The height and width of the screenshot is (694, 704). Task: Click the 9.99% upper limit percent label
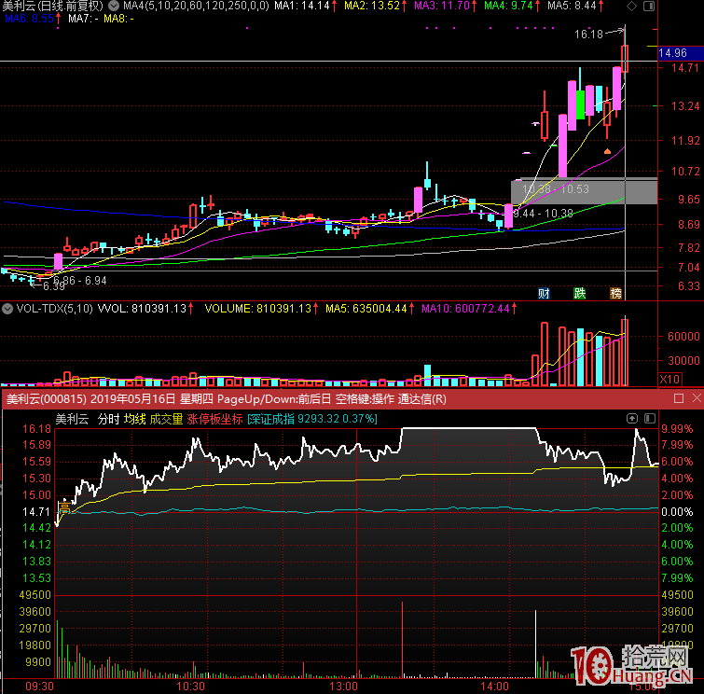677,429
